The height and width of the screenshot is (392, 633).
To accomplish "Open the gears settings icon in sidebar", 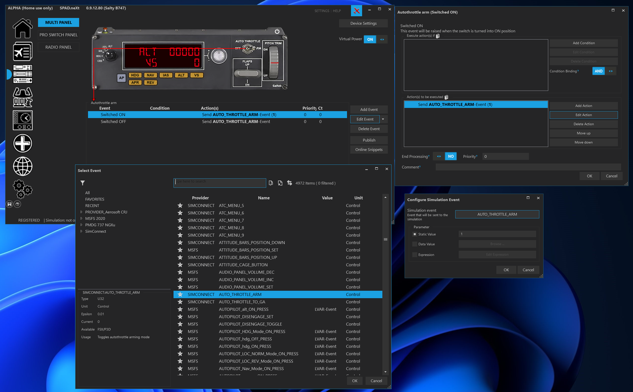I will (22, 188).
